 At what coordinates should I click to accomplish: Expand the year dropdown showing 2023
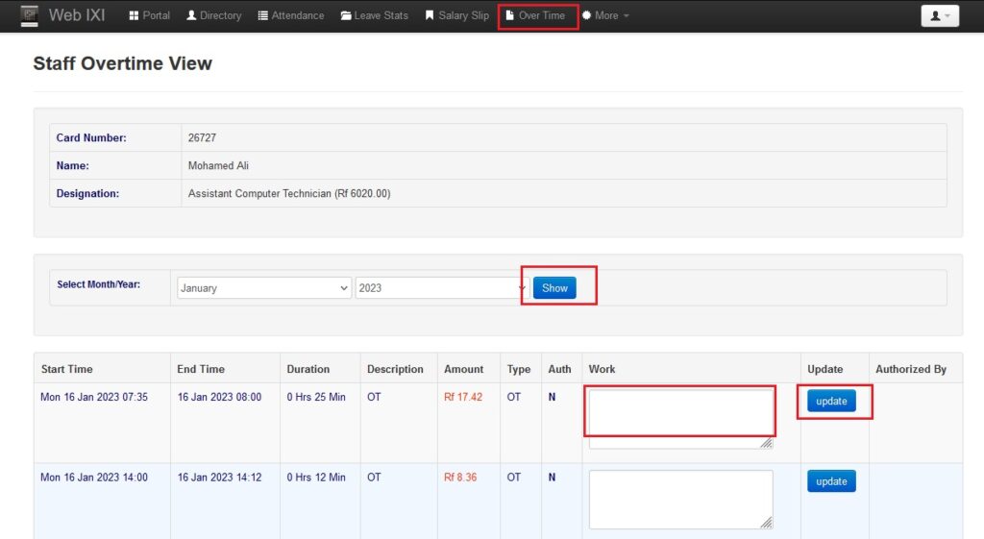pos(440,288)
